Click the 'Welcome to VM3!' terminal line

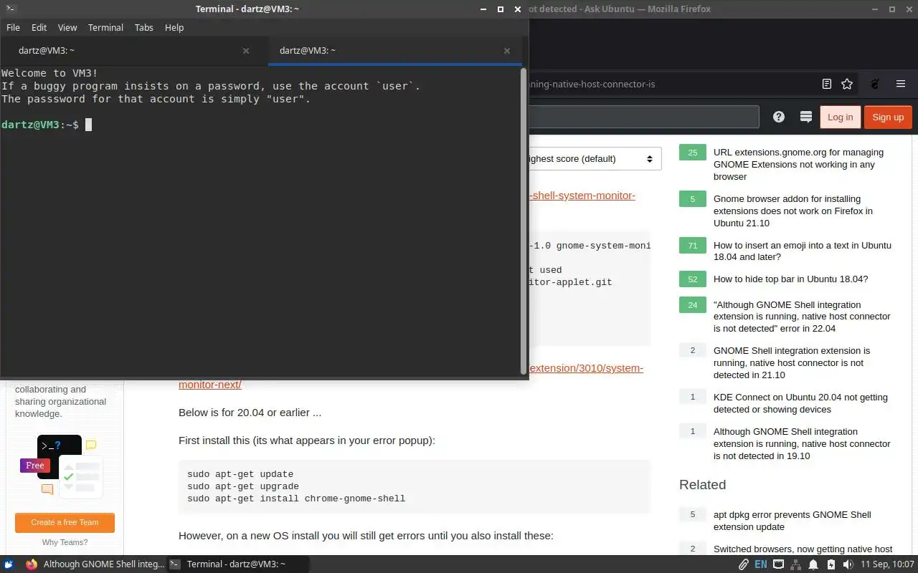[x=49, y=73]
